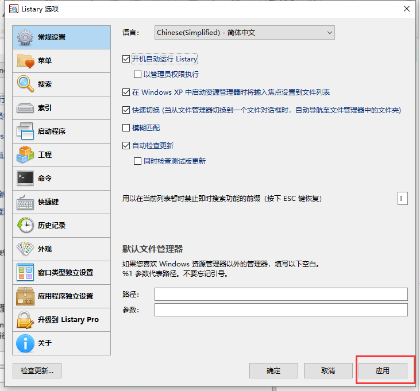Click the clock icon for 历史记录
Screen dimensions: 420x391
tap(25, 225)
